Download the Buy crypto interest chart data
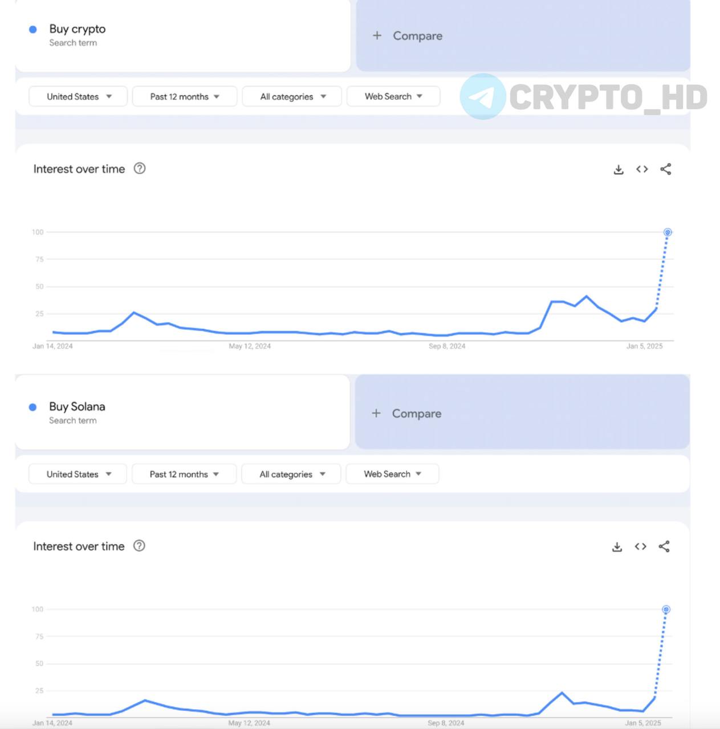This screenshot has height=729, width=720. 619,169
